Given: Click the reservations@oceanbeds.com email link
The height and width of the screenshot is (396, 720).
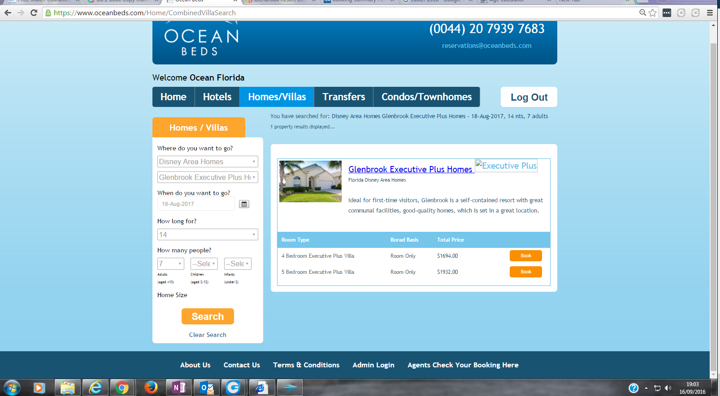Looking at the screenshot, I should pyautogui.click(x=487, y=46).
